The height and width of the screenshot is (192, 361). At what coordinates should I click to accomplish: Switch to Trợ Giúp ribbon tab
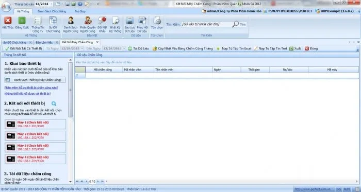click(x=80, y=11)
